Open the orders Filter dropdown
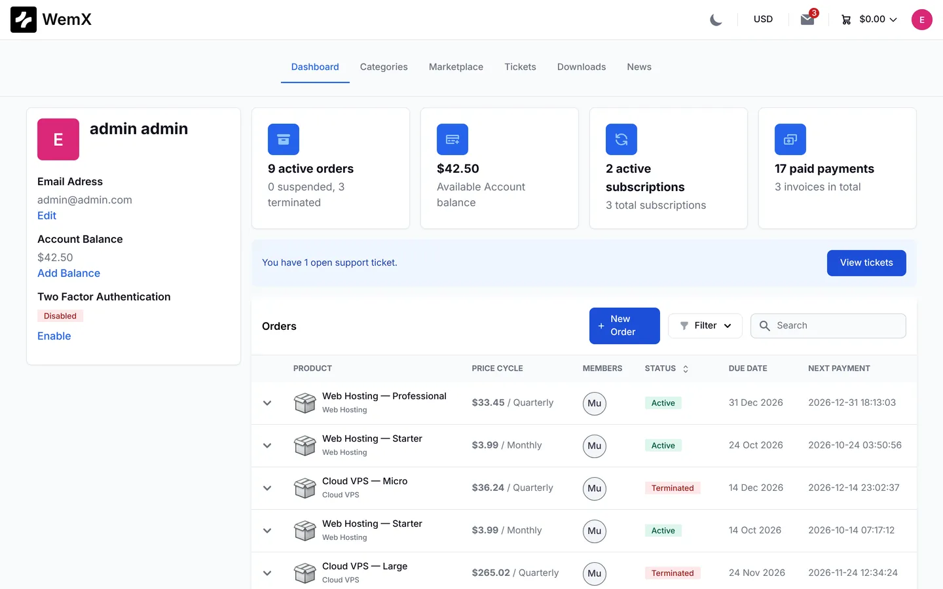Screen dimensions: 943x589 pos(705,326)
